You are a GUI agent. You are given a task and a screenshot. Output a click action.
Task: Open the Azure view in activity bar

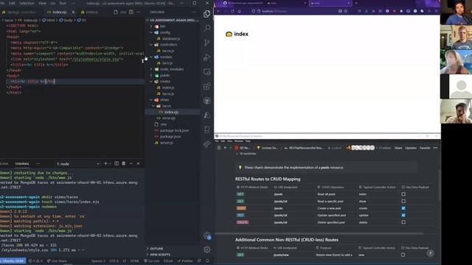[206, 116]
